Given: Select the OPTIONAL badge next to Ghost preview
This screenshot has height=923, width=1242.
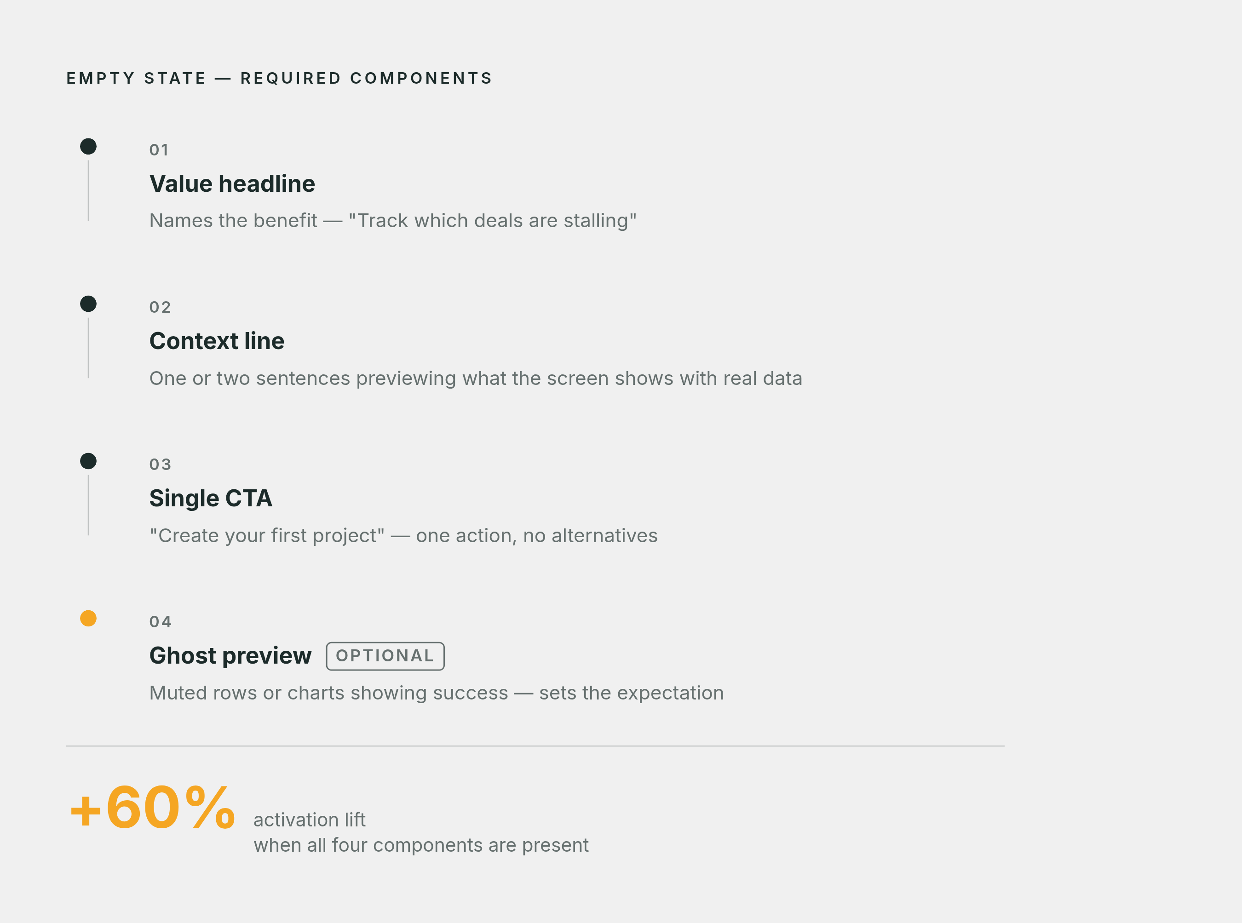Looking at the screenshot, I should click(385, 656).
